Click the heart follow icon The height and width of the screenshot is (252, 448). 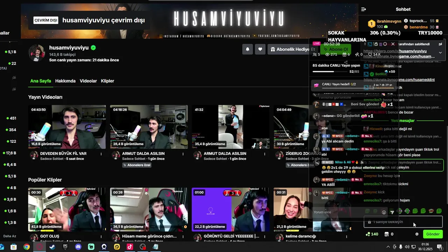point(260,49)
